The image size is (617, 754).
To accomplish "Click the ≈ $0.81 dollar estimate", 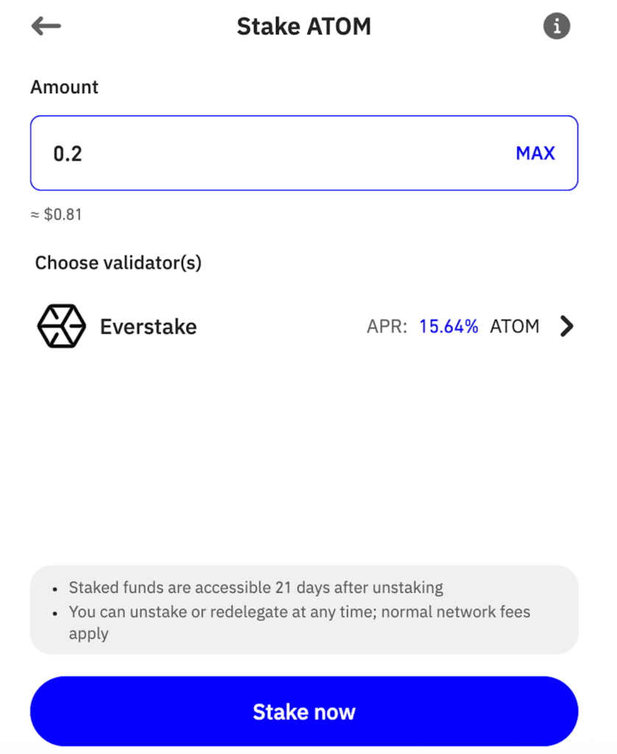I will click(x=56, y=215).
